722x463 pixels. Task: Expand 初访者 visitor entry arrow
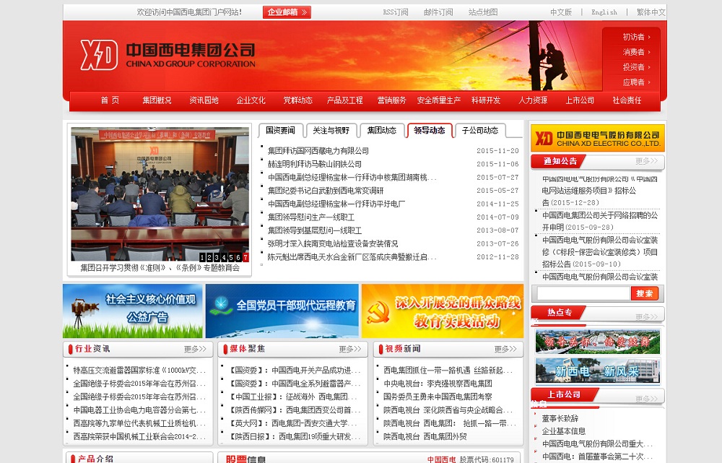(x=636, y=37)
